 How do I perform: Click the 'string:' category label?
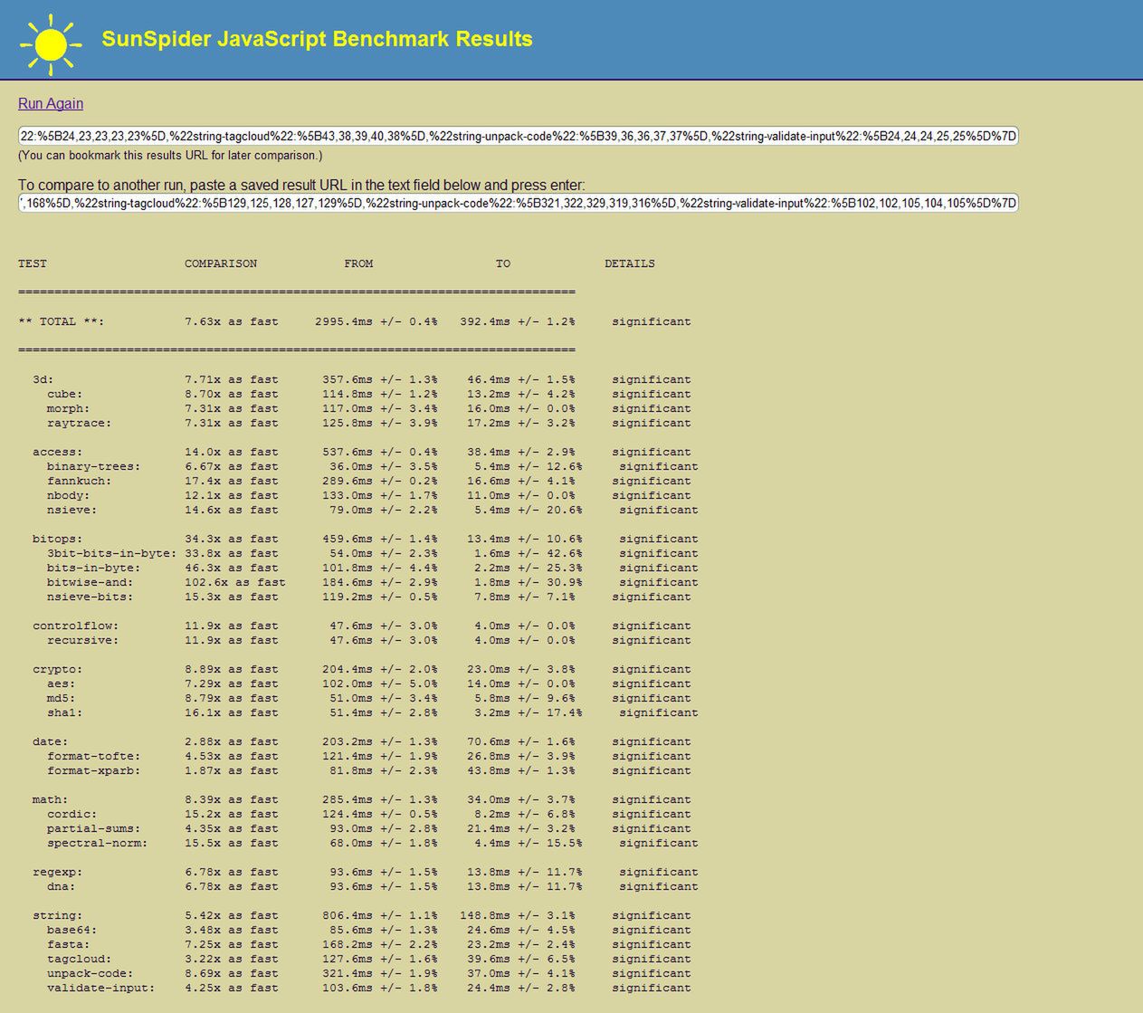tap(58, 916)
